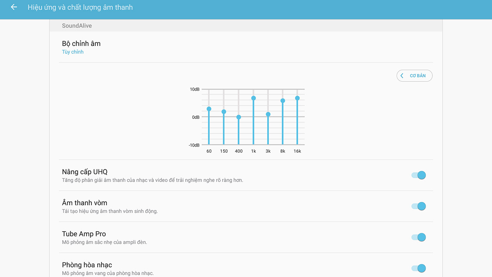The image size is (492, 277).
Task: Click the 'Tăng độ phân giải âm thanh' description
Action: point(153,180)
